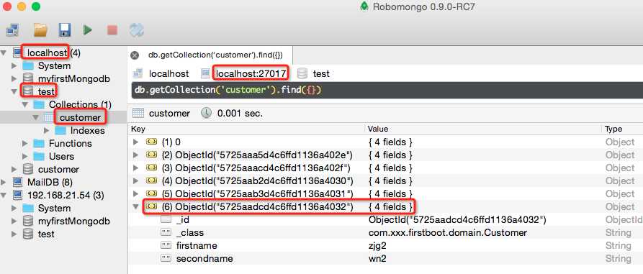Viewport: 643px width, 274px height.
Task: Select the customer collection in tree
Action: 80,117
